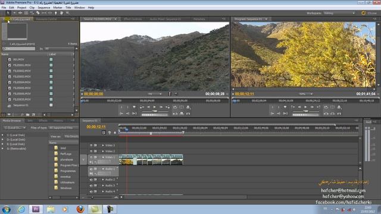Click the Project panel search field
Screen dimensions: 381x214
tap(19, 49)
